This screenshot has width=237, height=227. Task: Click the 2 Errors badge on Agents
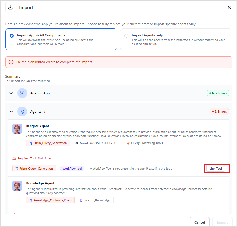[219, 111]
